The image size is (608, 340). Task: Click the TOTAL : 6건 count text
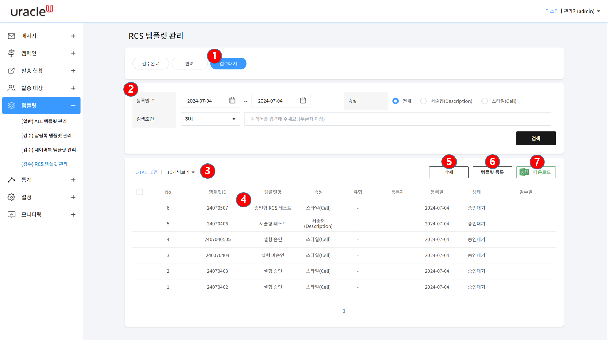(x=145, y=172)
